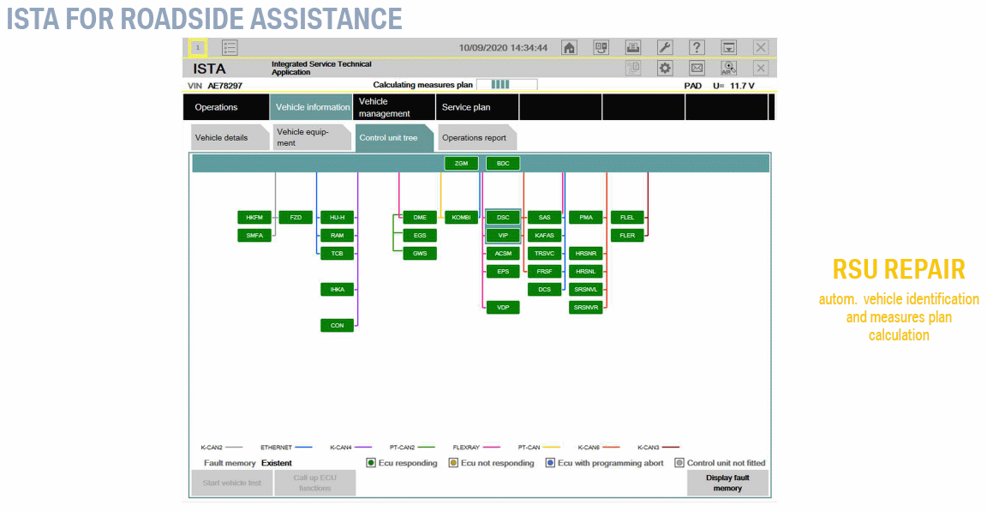Select the HRSNL control unit
The height and width of the screenshot is (511, 987).
pos(586,272)
